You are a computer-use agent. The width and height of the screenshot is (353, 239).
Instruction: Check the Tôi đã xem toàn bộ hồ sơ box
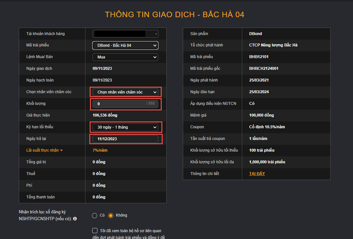tap(95, 230)
